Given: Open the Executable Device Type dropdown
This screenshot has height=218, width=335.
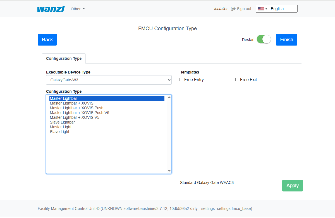Looking at the screenshot, I should 109,80.
